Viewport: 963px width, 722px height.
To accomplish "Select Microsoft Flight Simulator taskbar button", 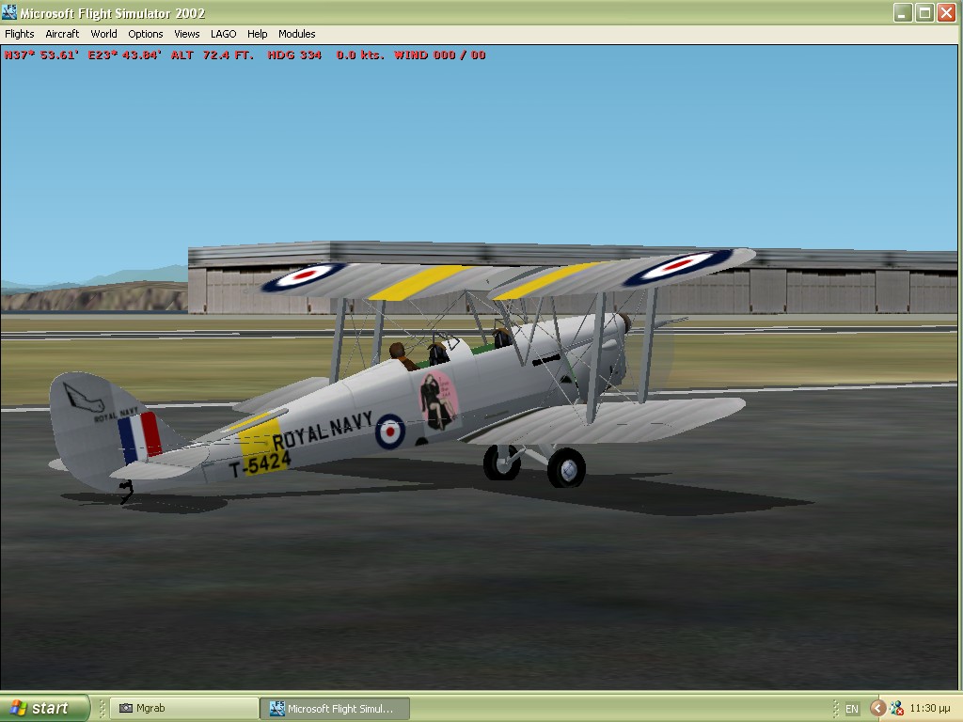I will tap(335, 709).
